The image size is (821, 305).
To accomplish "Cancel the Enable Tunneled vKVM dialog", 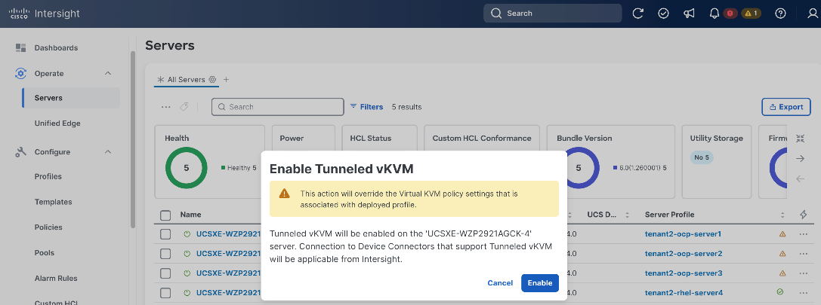I will pos(500,282).
